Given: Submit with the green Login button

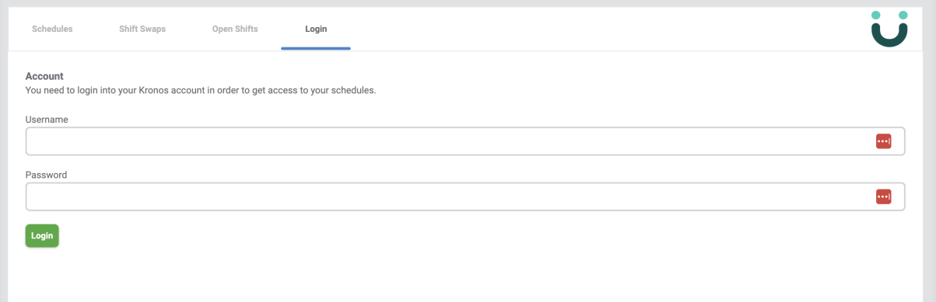Looking at the screenshot, I should point(42,236).
